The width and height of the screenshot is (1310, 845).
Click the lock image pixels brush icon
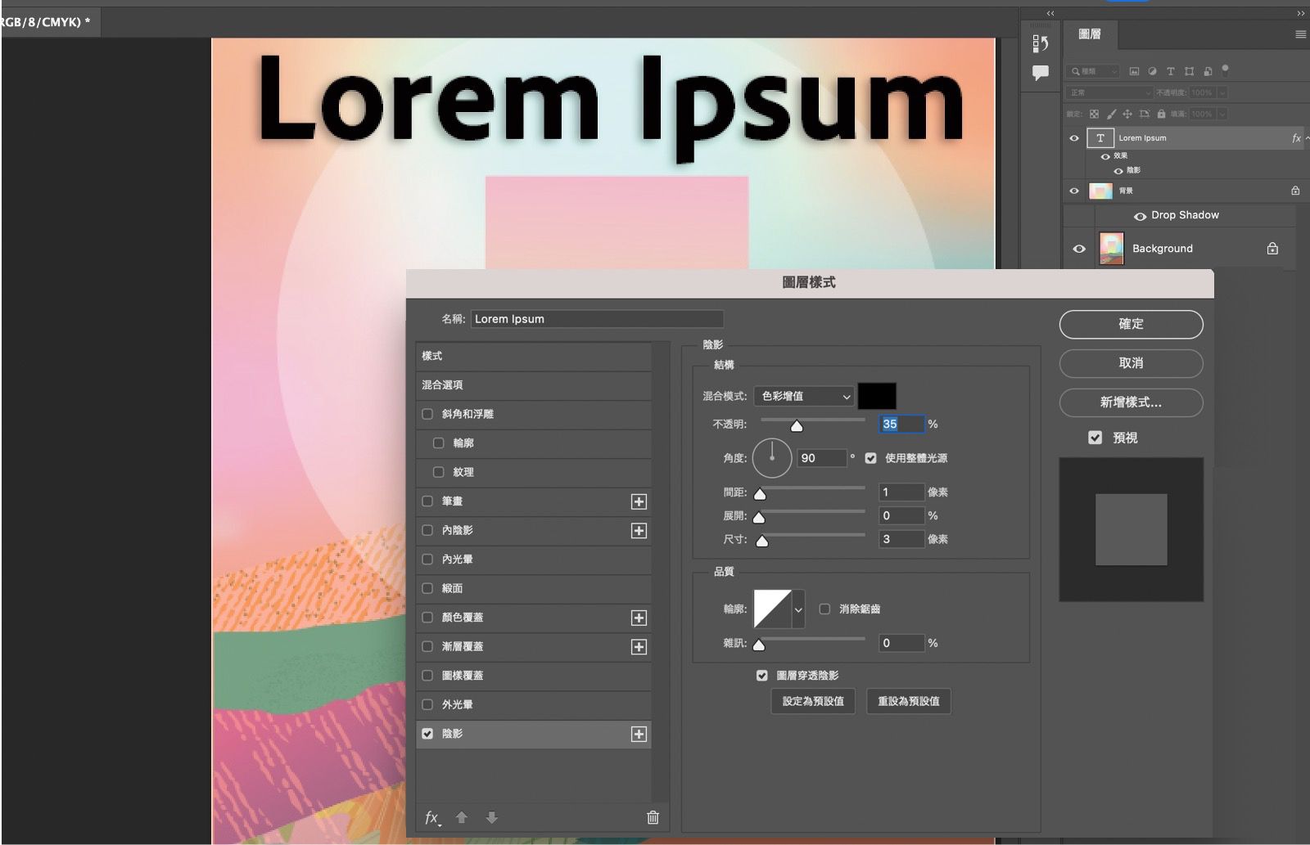pyautogui.click(x=1111, y=114)
